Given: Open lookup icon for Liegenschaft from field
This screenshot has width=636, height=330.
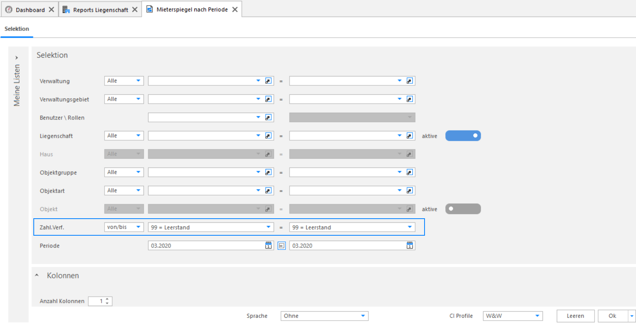Looking at the screenshot, I should pos(268,136).
